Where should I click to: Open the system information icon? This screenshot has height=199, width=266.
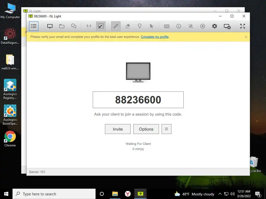tap(179, 26)
